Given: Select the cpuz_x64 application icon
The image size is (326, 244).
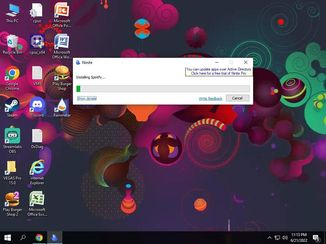Looking at the screenshot, I should pos(37,44).
